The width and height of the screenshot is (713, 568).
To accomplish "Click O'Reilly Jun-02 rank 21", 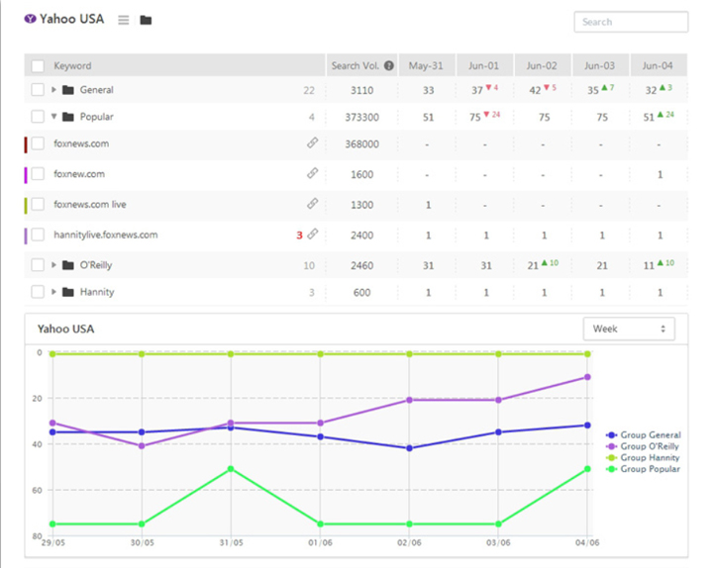I will (x=533, y=265).
